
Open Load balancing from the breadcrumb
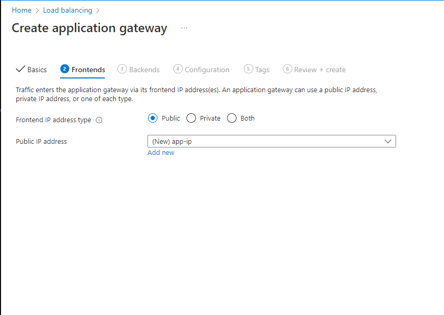(x=67, y=9)
